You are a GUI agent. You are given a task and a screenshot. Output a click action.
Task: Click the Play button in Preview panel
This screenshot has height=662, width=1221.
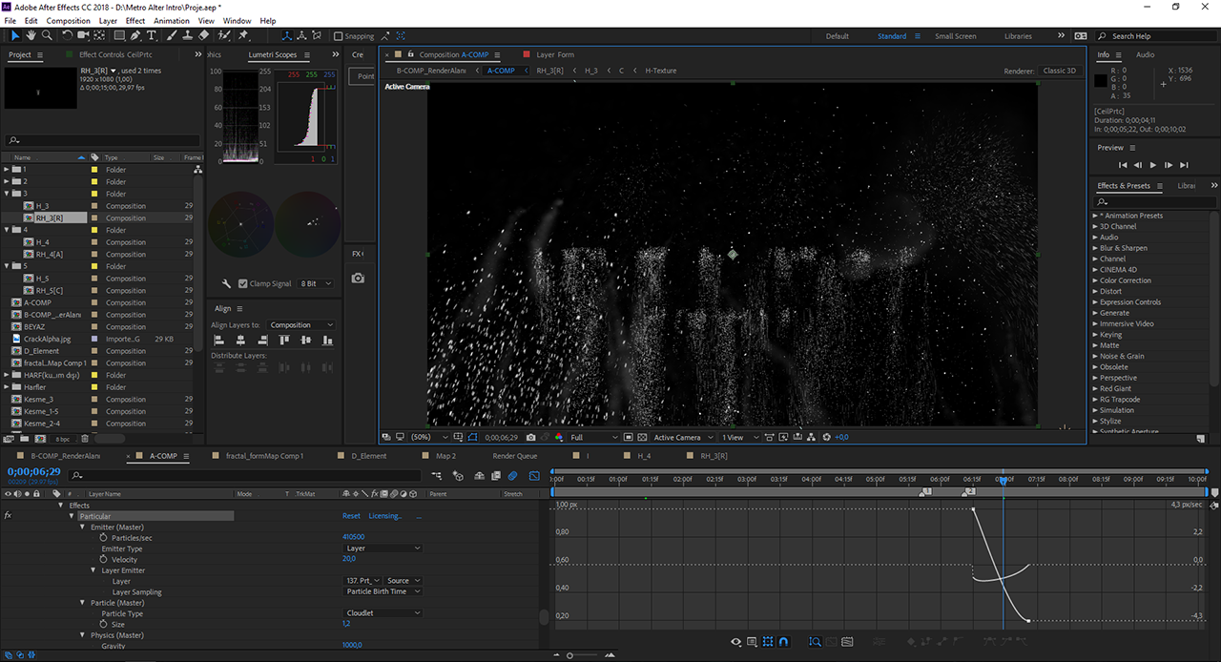(x=1152, y=165)
